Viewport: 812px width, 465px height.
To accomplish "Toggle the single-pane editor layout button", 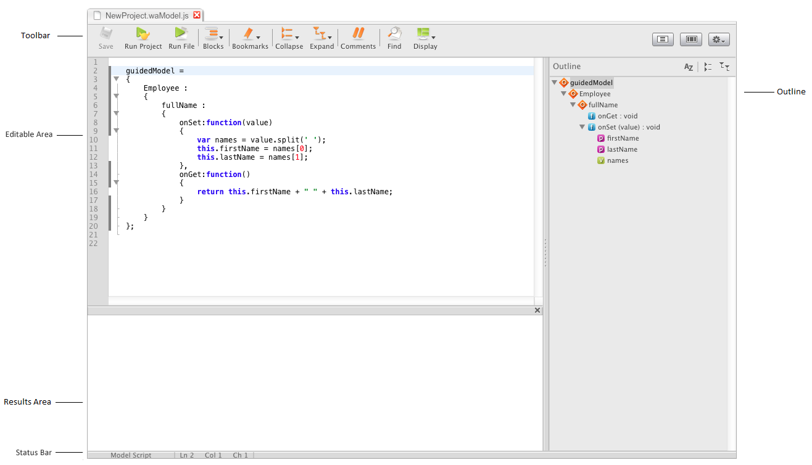I will click(x=663, y=39).
